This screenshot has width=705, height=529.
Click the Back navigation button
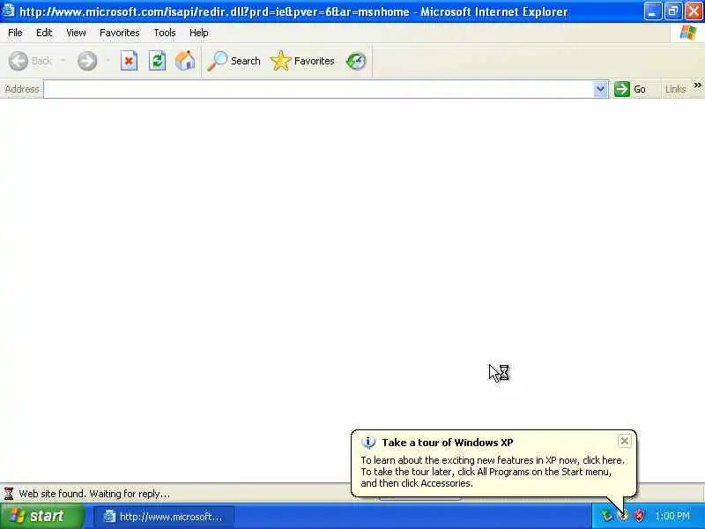[31, 61]
